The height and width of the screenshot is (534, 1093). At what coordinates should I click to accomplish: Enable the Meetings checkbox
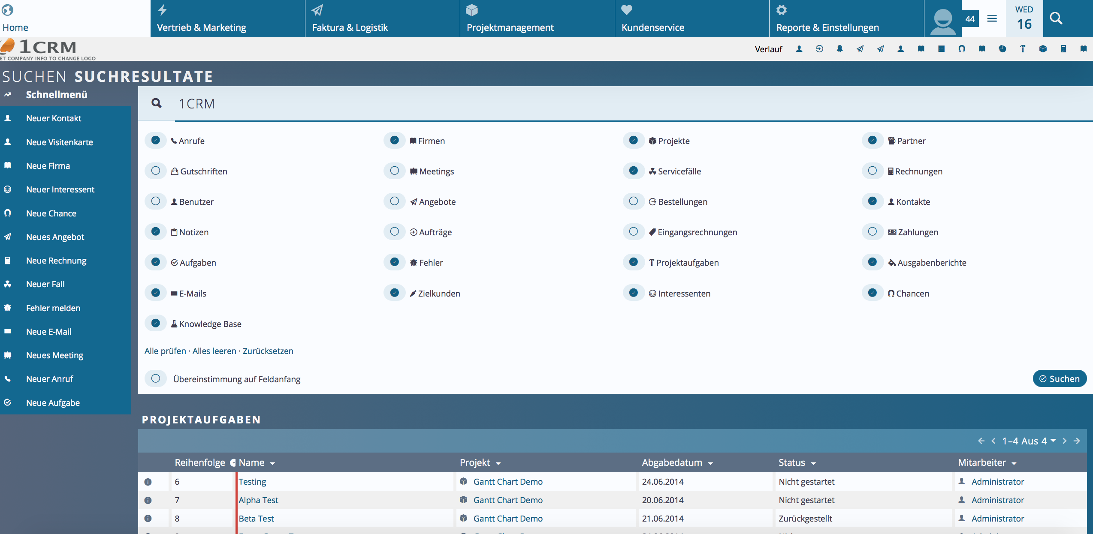click(x=395, y=171)
